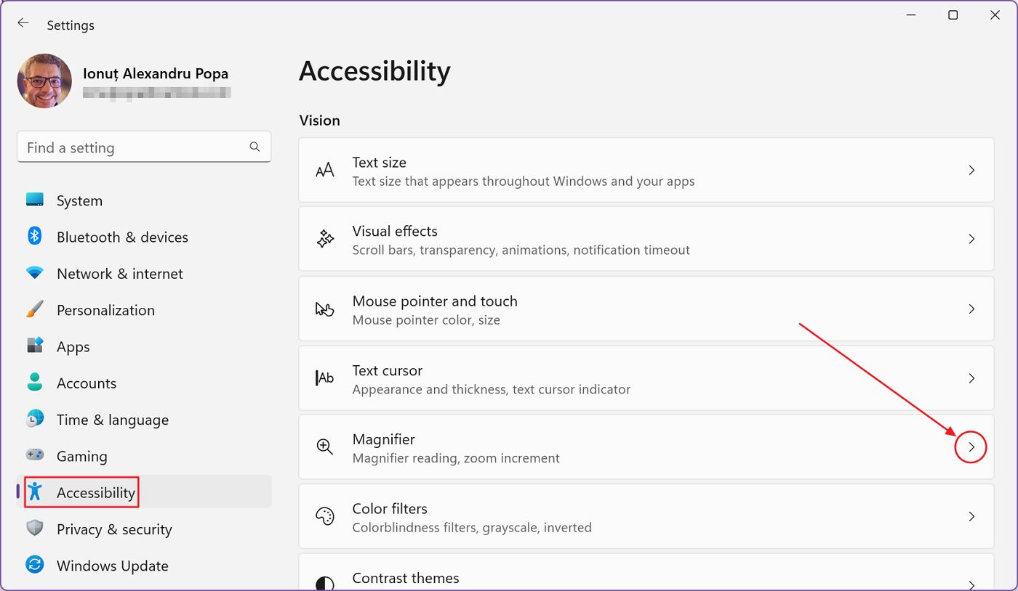
Task: Click the Apps icon in sidebar
Action: (x=35, y=346)
